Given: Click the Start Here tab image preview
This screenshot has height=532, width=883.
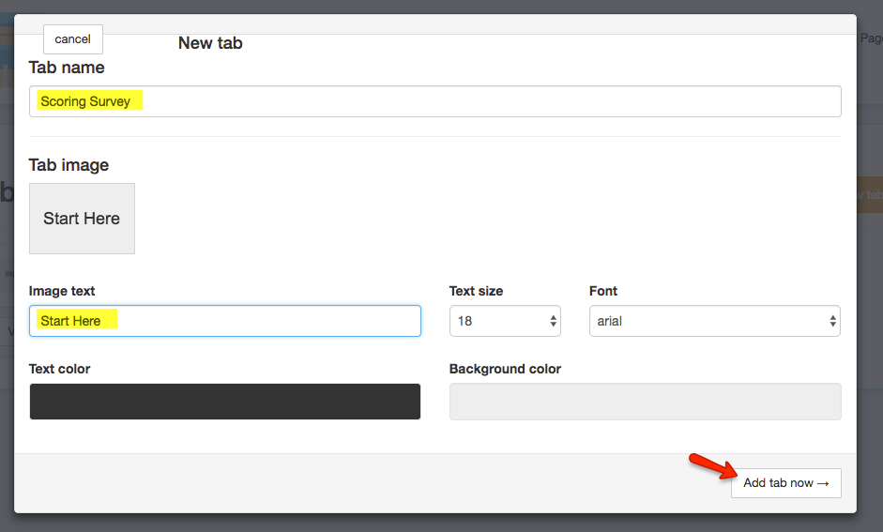Looking at the screenshot, I should coord(82,219).
